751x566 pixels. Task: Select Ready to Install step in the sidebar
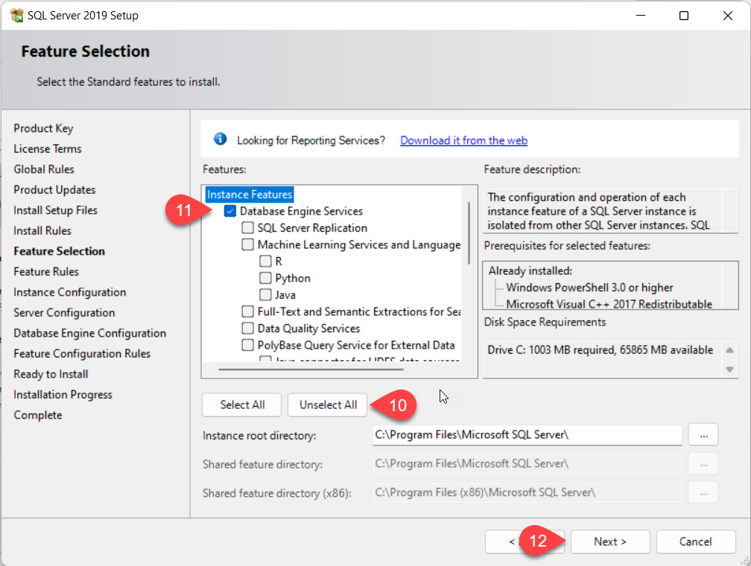(51, 375)
